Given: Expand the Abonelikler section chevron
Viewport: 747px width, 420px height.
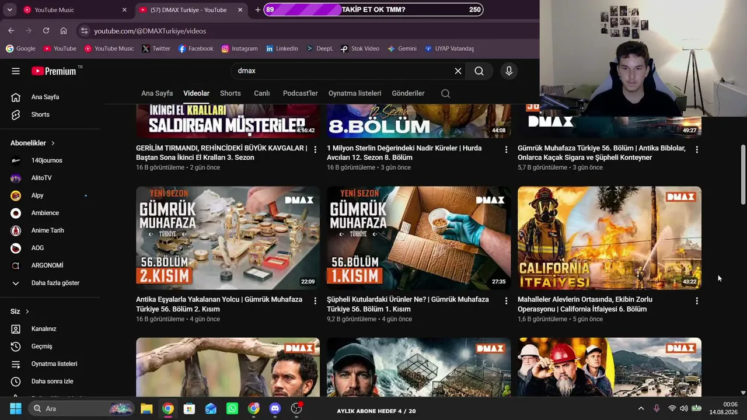Looking at the screenshot, I should (x=53, y=143).
